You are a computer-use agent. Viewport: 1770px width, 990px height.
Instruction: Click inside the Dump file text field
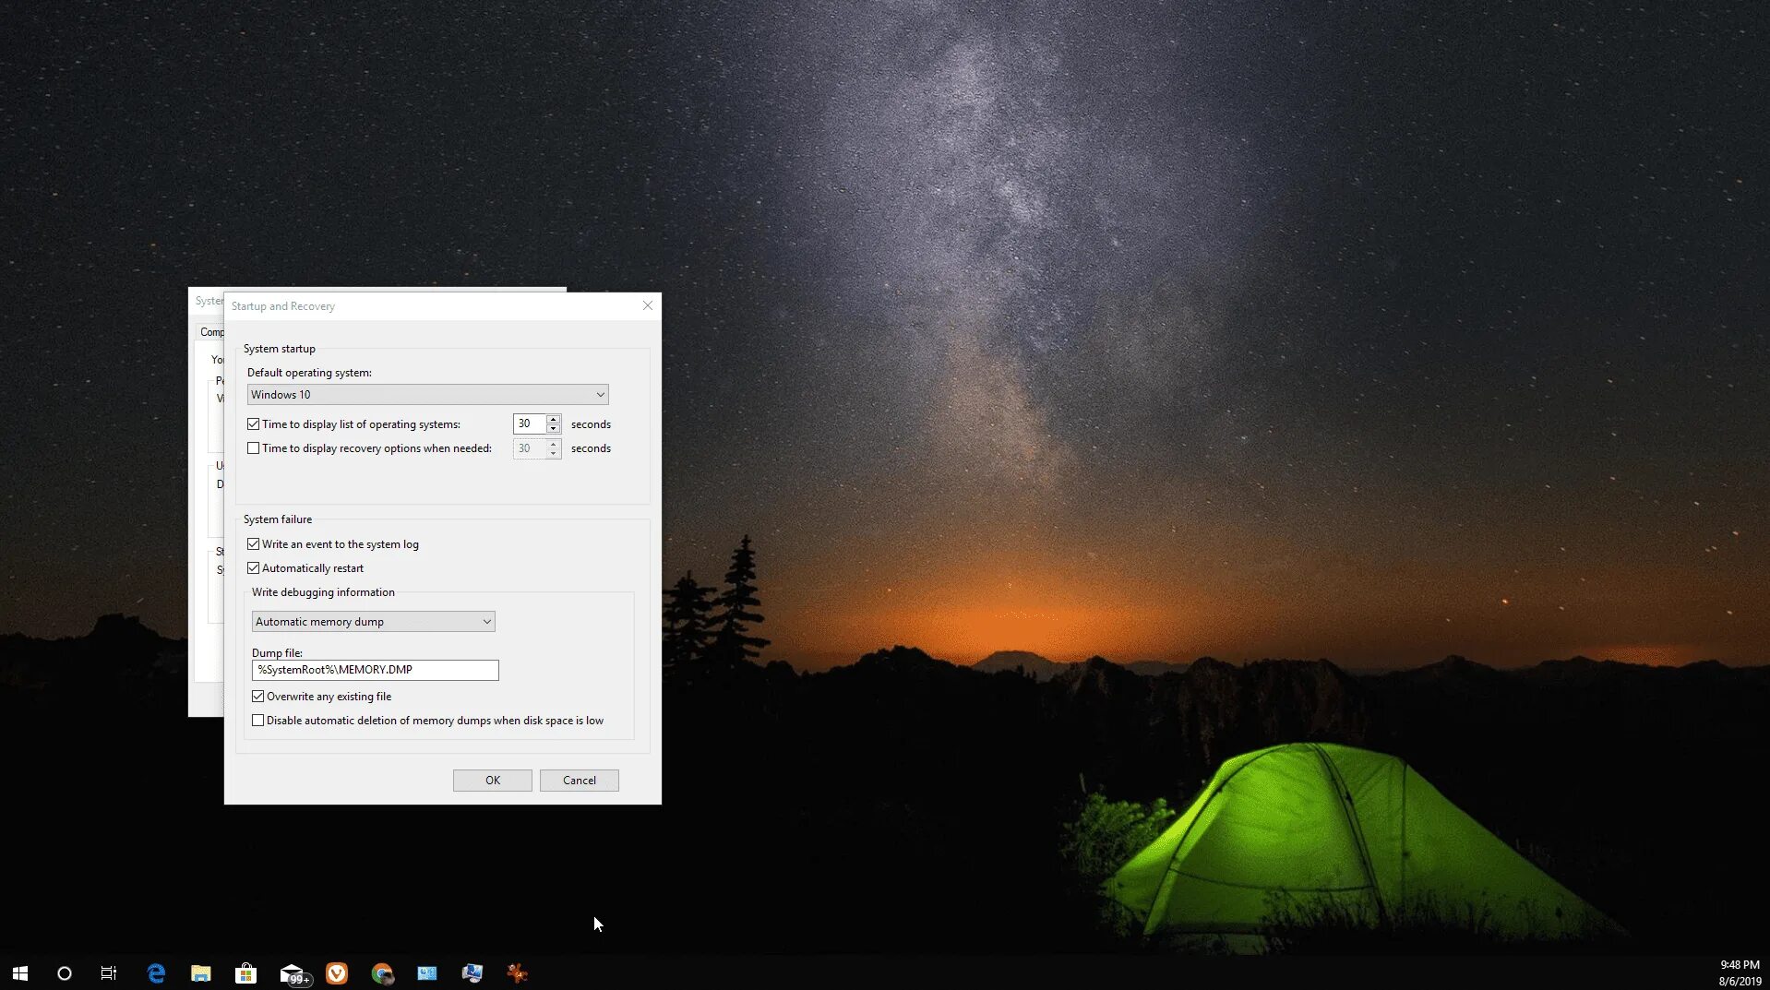(375, 670)
